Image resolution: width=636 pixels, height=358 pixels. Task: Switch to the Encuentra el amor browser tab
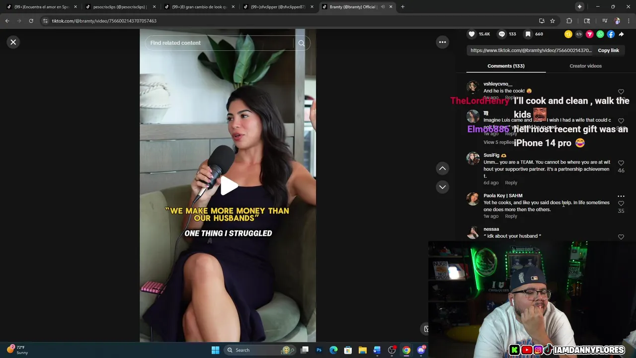pos(42,7)
